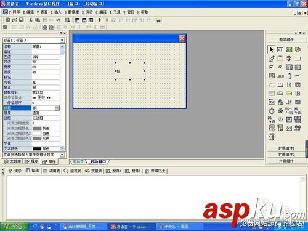Select the clock/timer component icon
This screenshot has height=231, width=308.
tap(272, 111)
